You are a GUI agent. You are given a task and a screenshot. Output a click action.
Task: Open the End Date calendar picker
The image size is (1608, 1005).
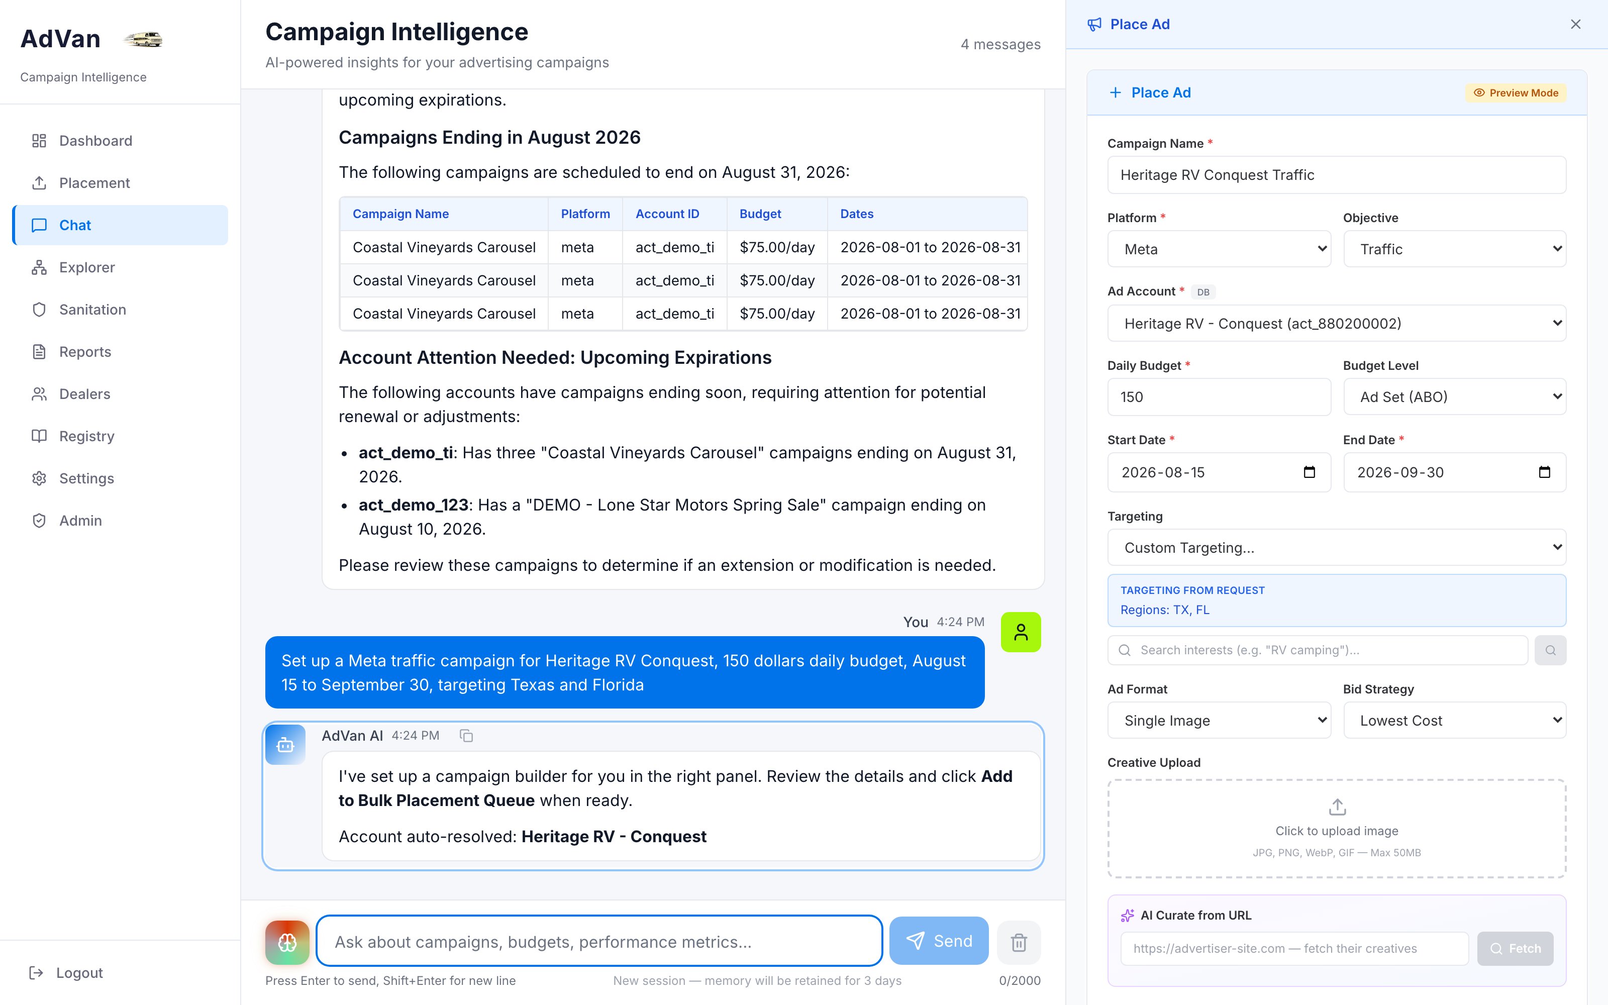coord(1544,472)
